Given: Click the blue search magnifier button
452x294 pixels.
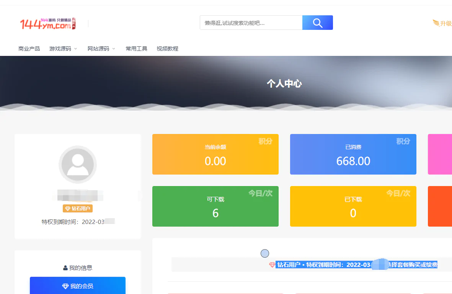Looking at the screenshot, I should [317, 23].
